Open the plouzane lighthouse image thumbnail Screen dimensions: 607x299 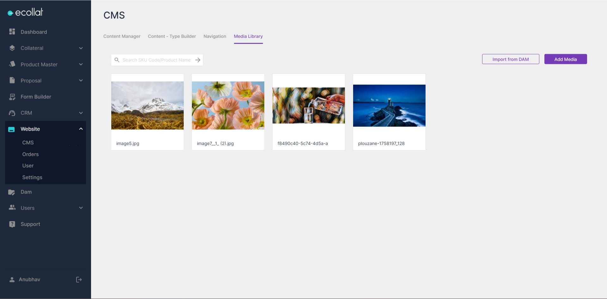(389, 106)
